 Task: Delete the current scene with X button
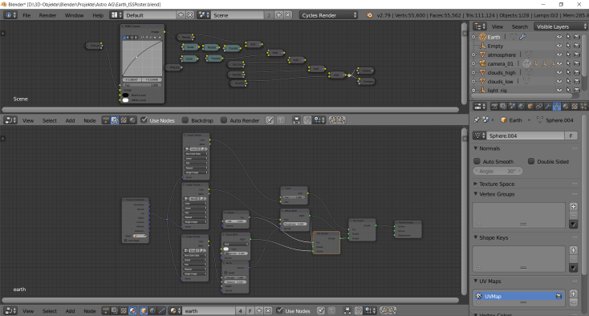point(288,15)
